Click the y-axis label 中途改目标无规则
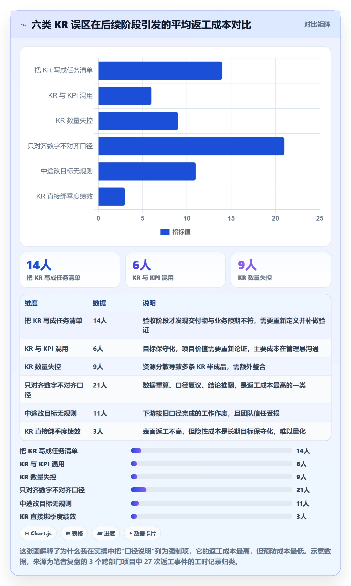This screenshot has width=351, height=586. pyautogui.click(x=67, y=171)
